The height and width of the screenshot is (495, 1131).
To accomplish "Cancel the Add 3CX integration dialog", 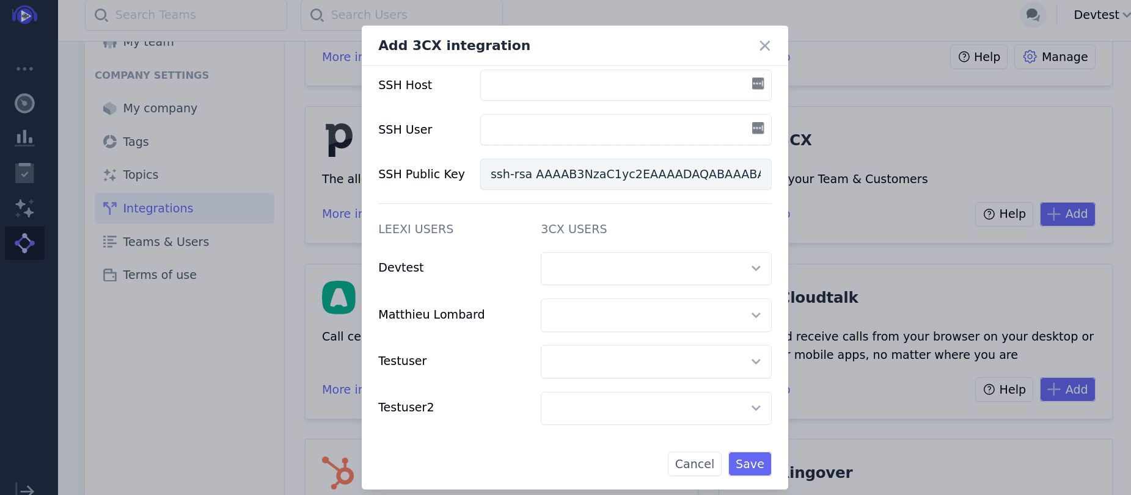I will click(694, 464).
